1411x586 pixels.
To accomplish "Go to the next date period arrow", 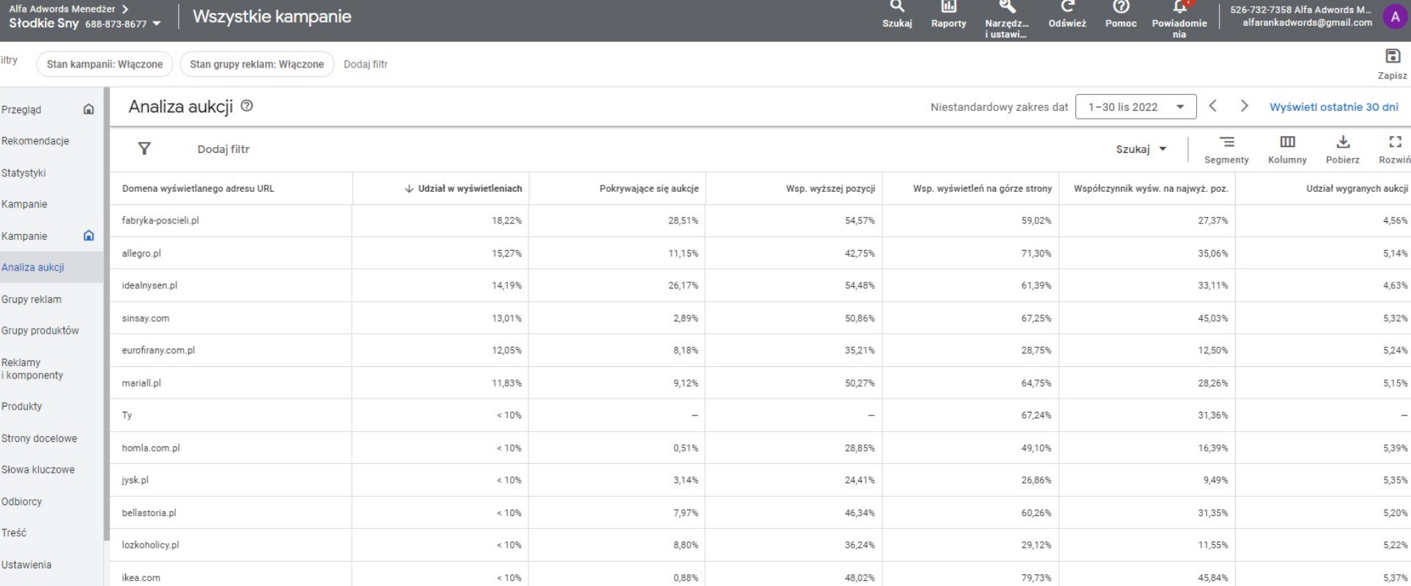I will click(1244, 107).
